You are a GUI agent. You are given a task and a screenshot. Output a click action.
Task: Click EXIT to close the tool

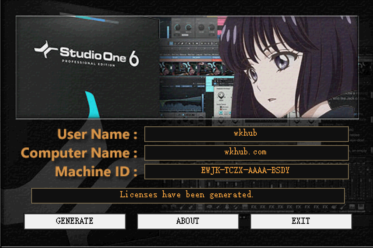[301, 221]
